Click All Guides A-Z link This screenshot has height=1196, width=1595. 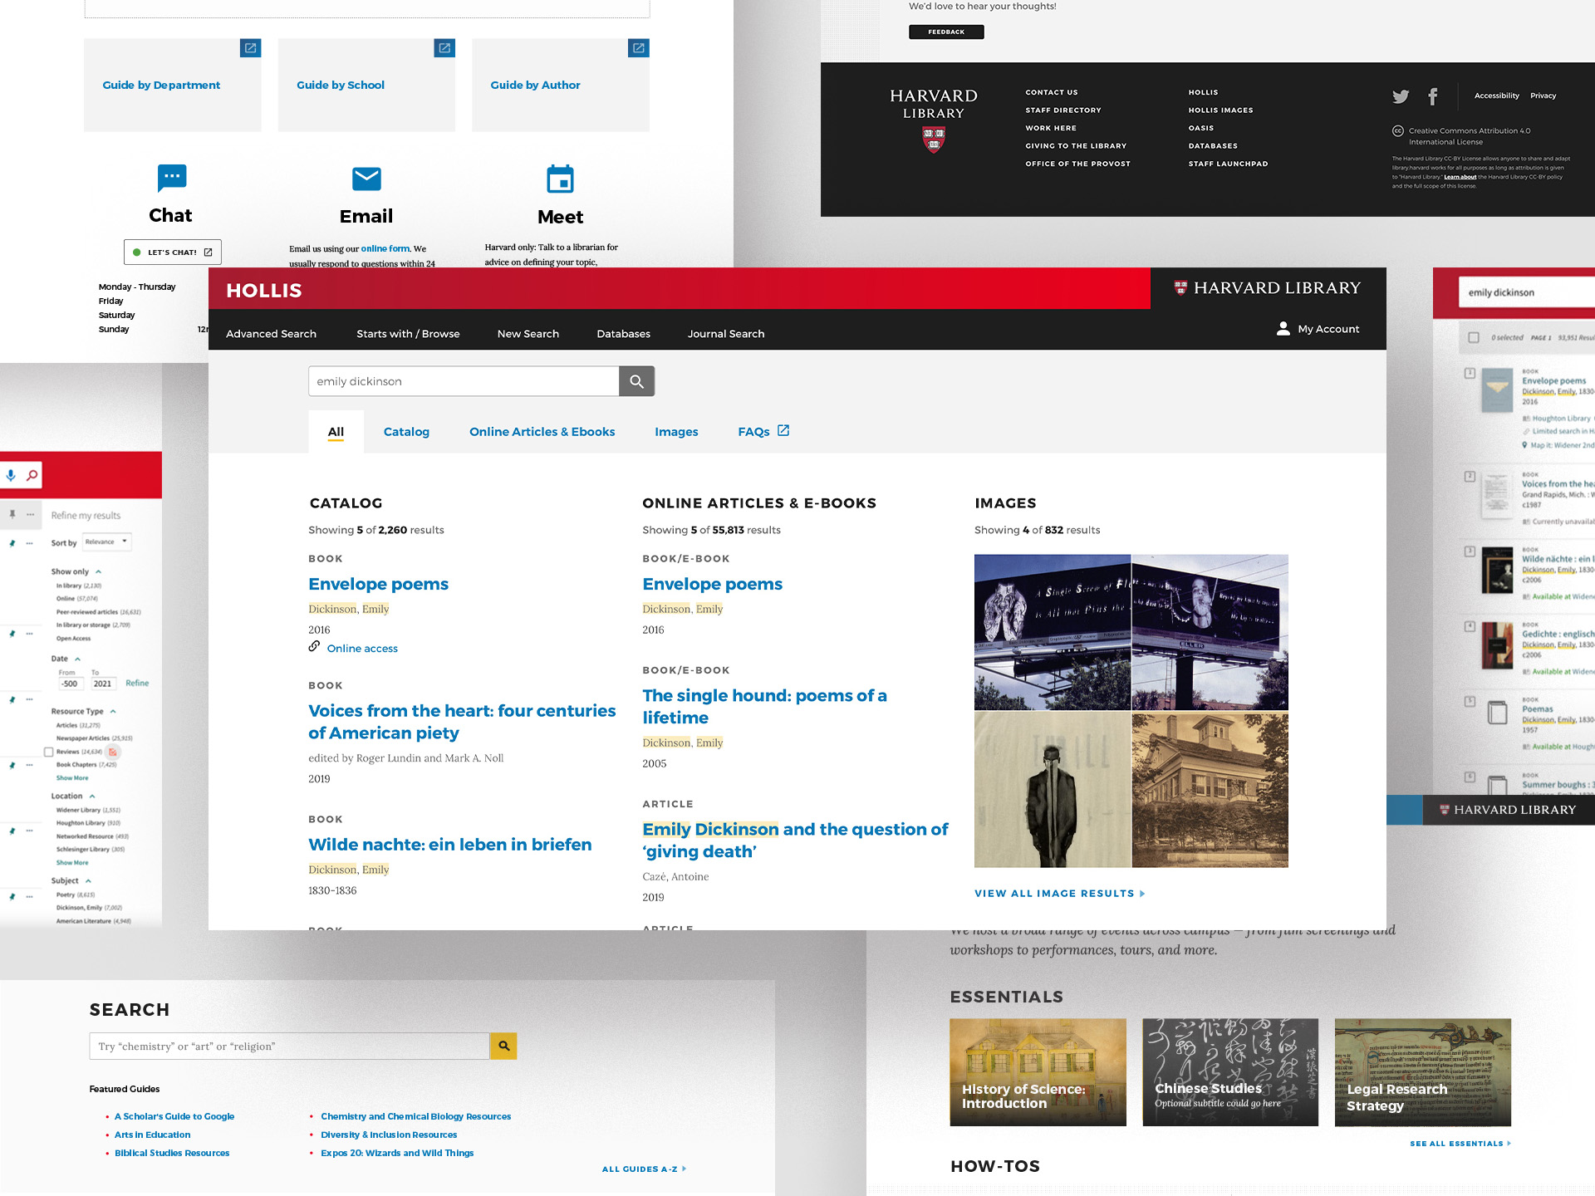tap(645, 1169)
